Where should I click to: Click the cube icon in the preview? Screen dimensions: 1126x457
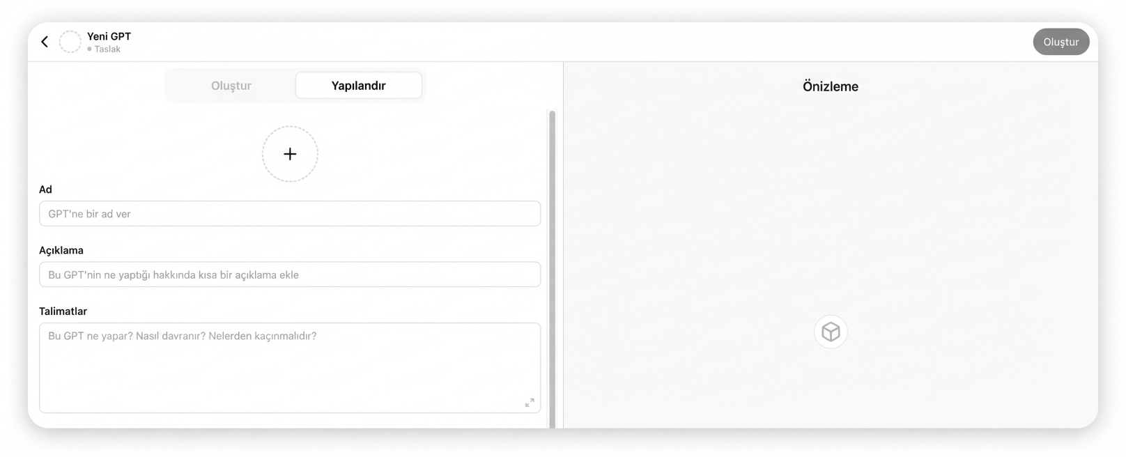pyautogui.click(x=831, y=332)
